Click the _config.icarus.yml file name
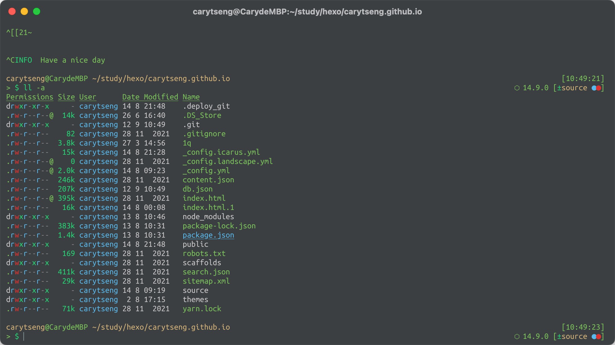 click(x=221, y=153)
